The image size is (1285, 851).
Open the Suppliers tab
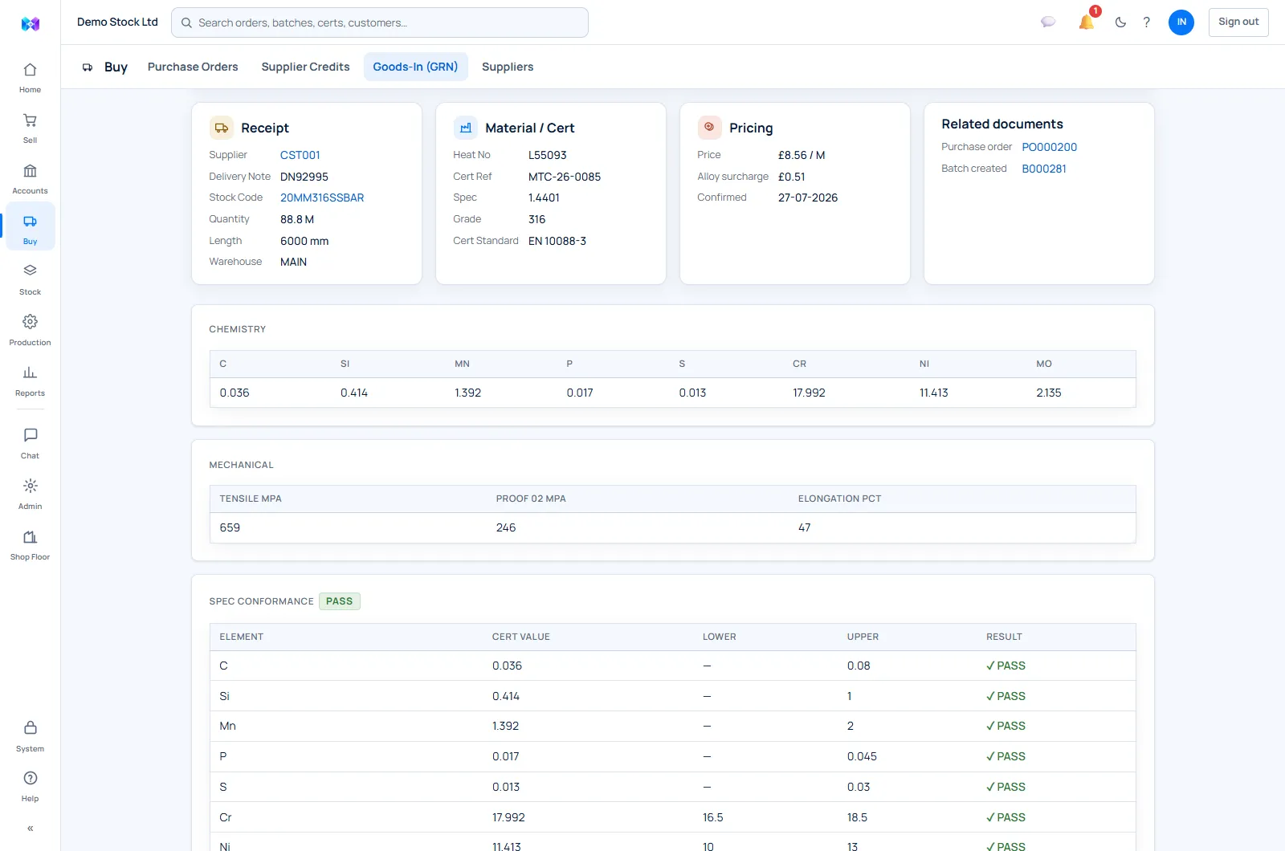pos(508,67)
